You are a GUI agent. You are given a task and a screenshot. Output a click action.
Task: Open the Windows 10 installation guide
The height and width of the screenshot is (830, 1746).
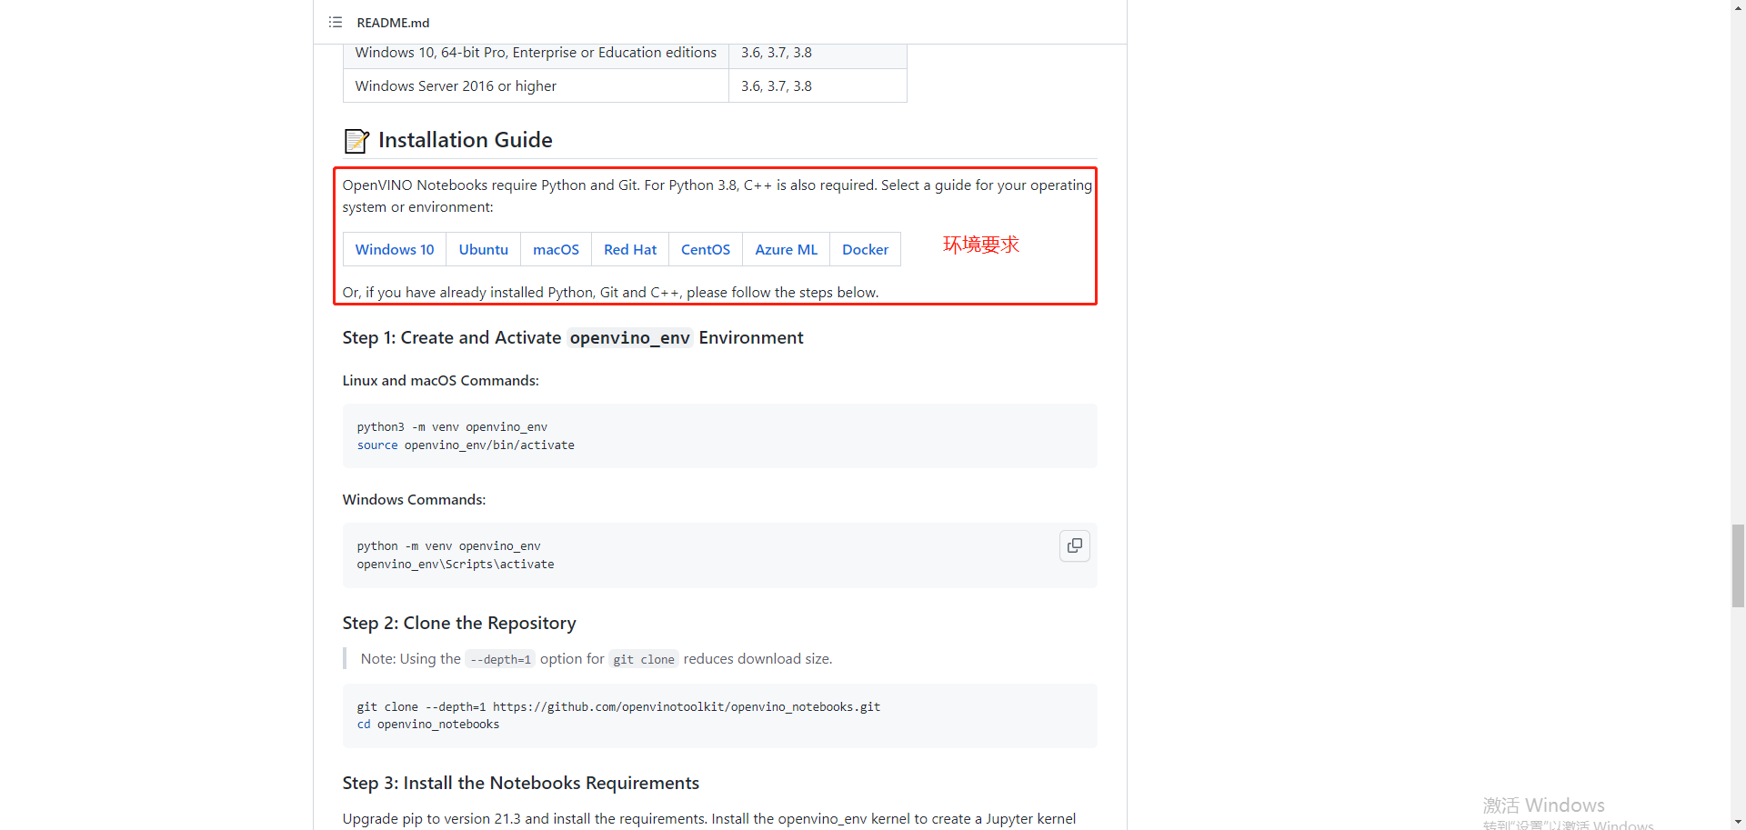(395, 249)
